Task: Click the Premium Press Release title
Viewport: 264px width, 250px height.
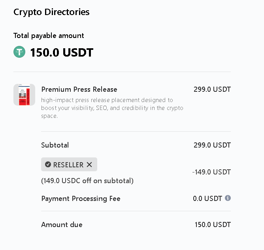Action: (79, 89)
